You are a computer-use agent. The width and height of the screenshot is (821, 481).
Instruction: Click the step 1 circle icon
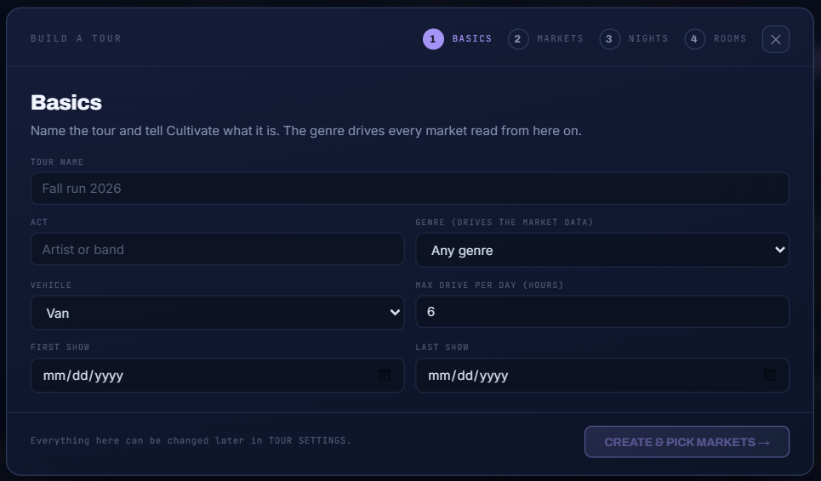[433, 39]
